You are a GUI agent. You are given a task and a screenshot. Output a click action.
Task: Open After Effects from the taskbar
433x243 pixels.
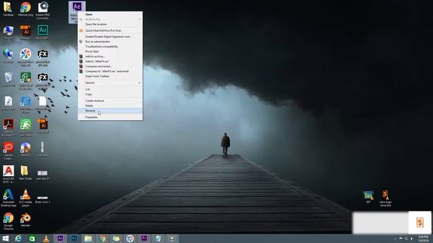(x=60, y=238)
